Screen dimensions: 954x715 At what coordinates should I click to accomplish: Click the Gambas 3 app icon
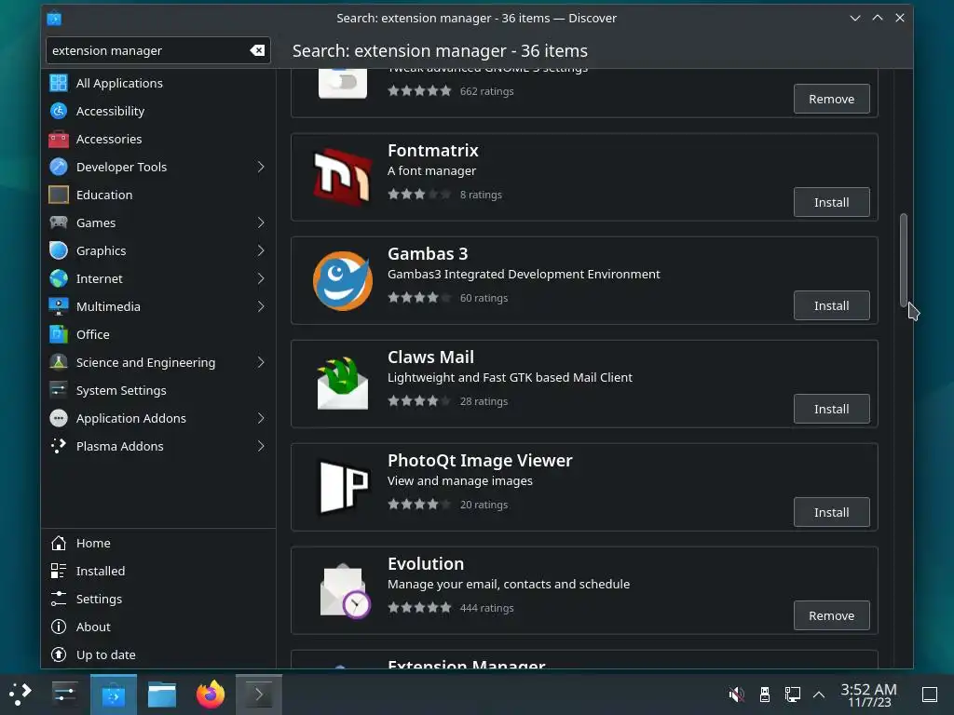click(x=343, y=280)
